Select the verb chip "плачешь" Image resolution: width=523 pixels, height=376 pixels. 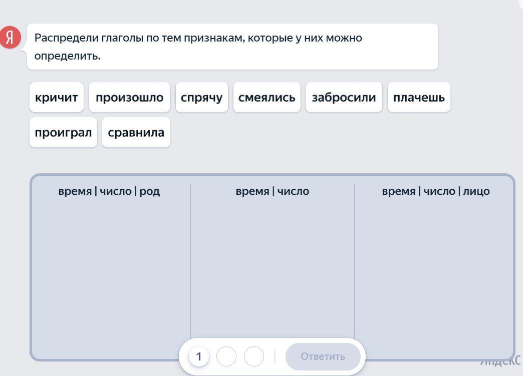pos(419,97)
